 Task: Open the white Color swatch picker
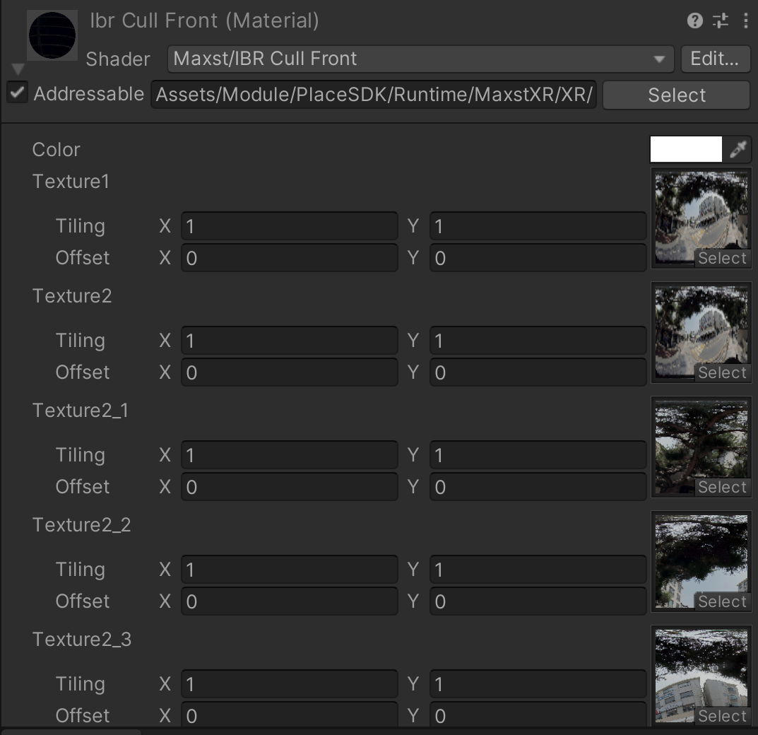tap(686, 149)
